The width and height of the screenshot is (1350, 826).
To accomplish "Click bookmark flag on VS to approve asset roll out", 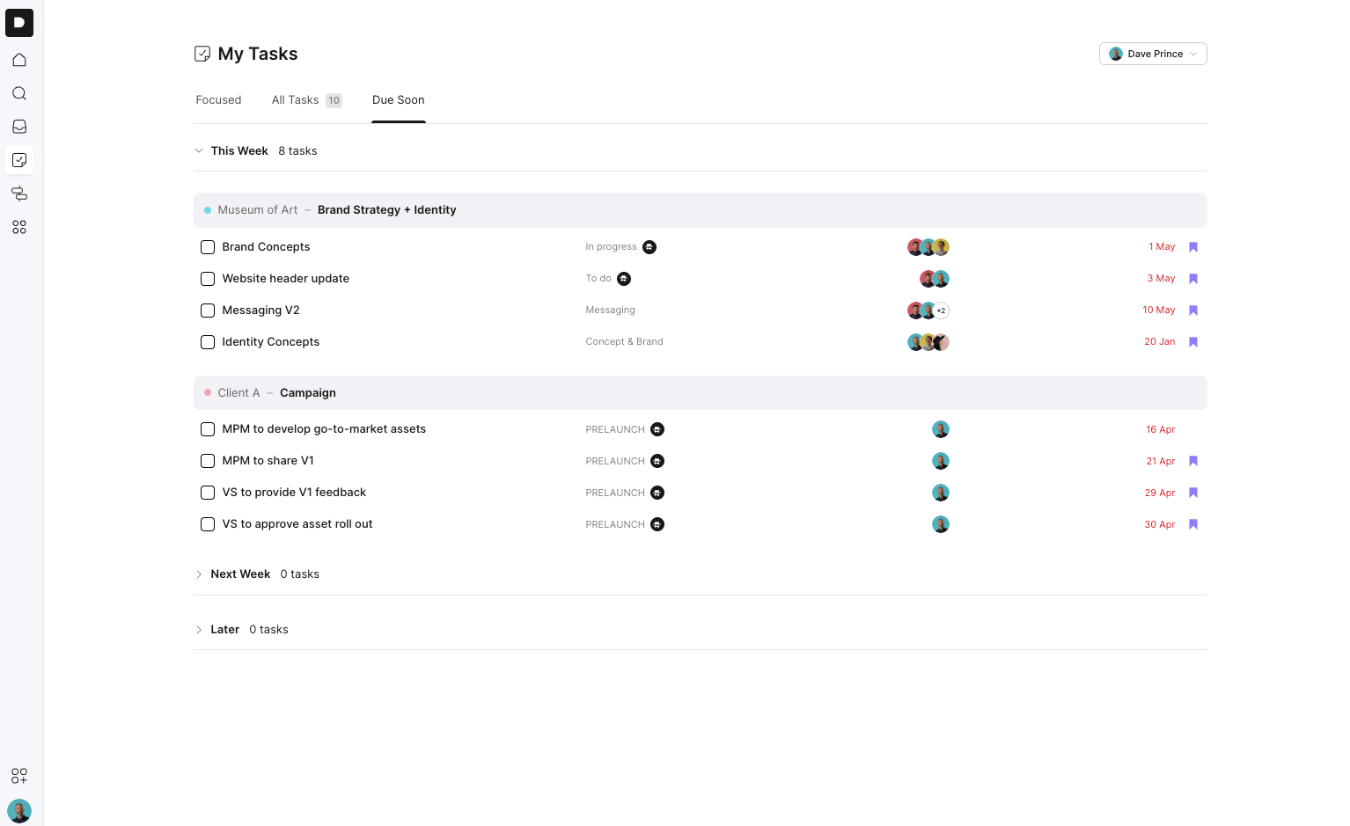I will [1193, 524].
